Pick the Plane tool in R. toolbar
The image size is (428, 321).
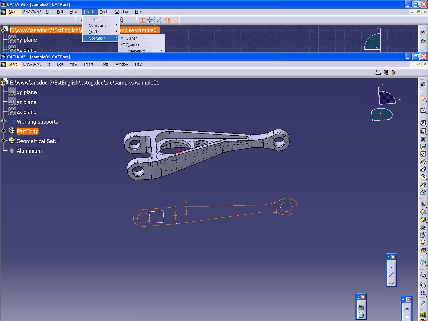391,283
